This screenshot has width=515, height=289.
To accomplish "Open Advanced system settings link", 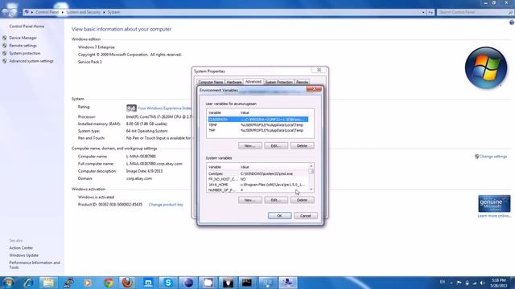I will coord(31,61).
